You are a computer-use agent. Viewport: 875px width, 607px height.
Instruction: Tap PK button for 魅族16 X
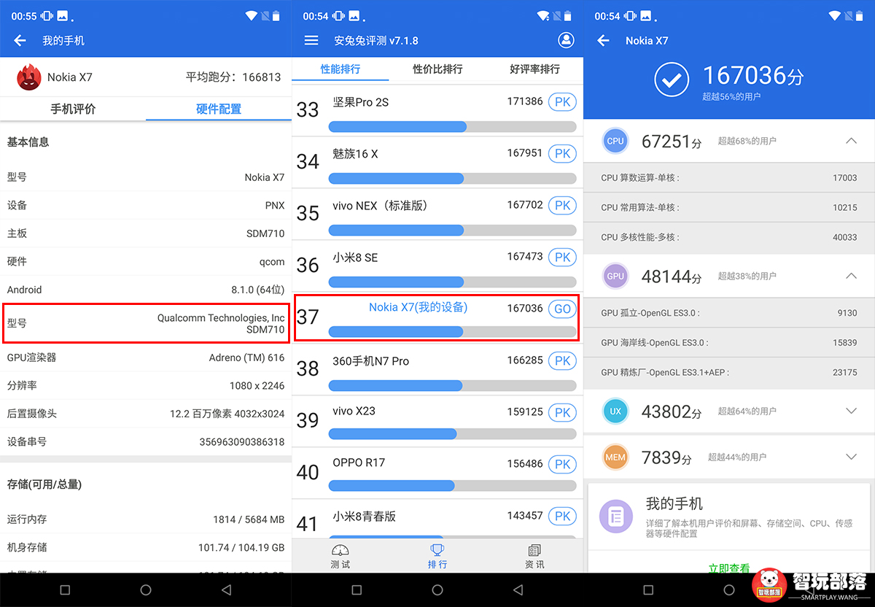562,154
